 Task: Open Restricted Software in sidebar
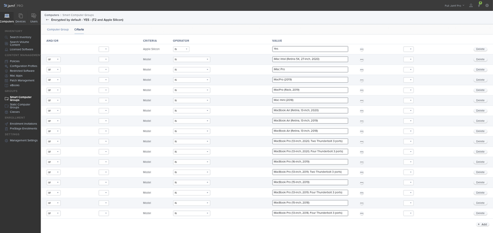22,70
